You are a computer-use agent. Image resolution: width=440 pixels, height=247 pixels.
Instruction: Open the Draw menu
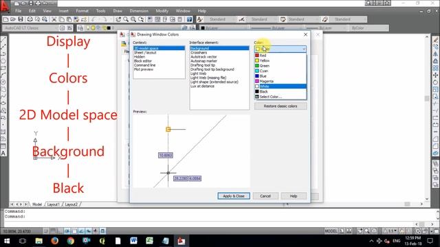(x=118, y=11)
